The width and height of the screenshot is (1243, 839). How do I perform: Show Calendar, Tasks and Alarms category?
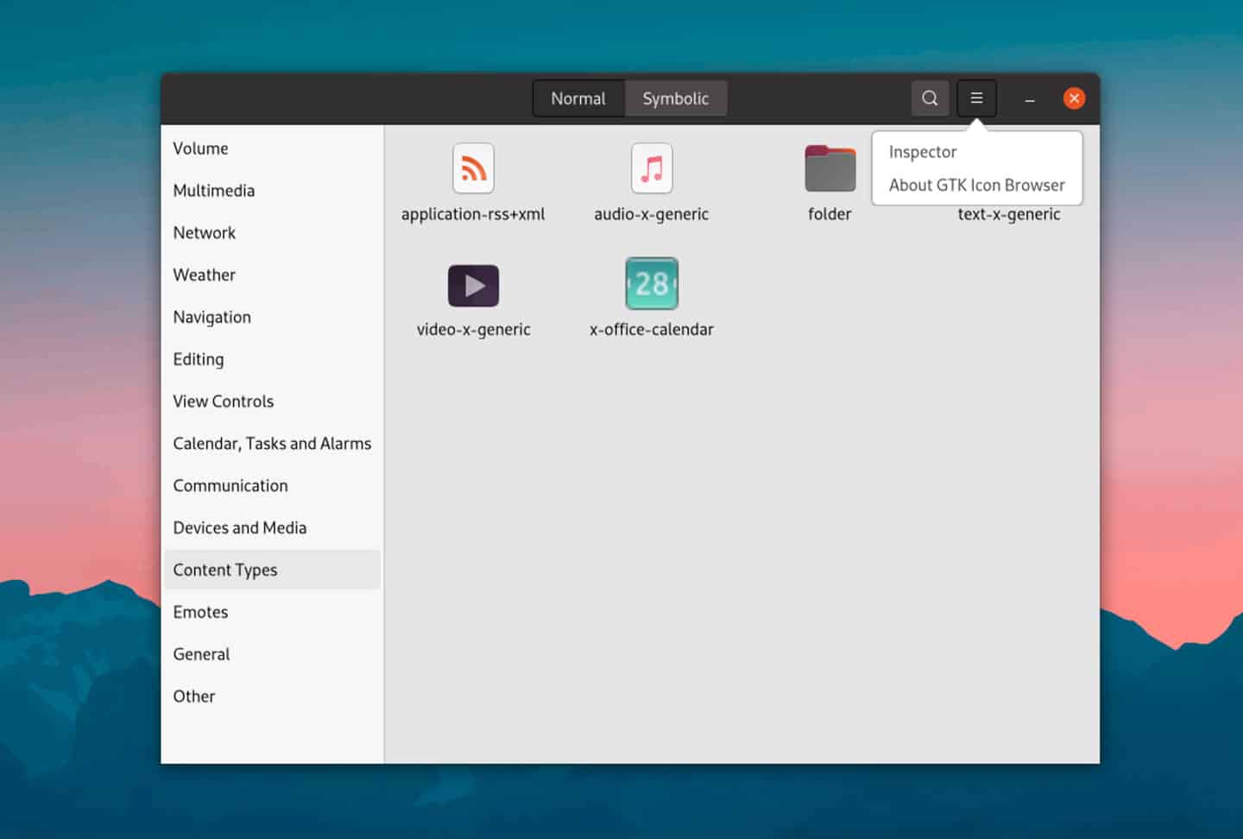[x=272, y=444]
